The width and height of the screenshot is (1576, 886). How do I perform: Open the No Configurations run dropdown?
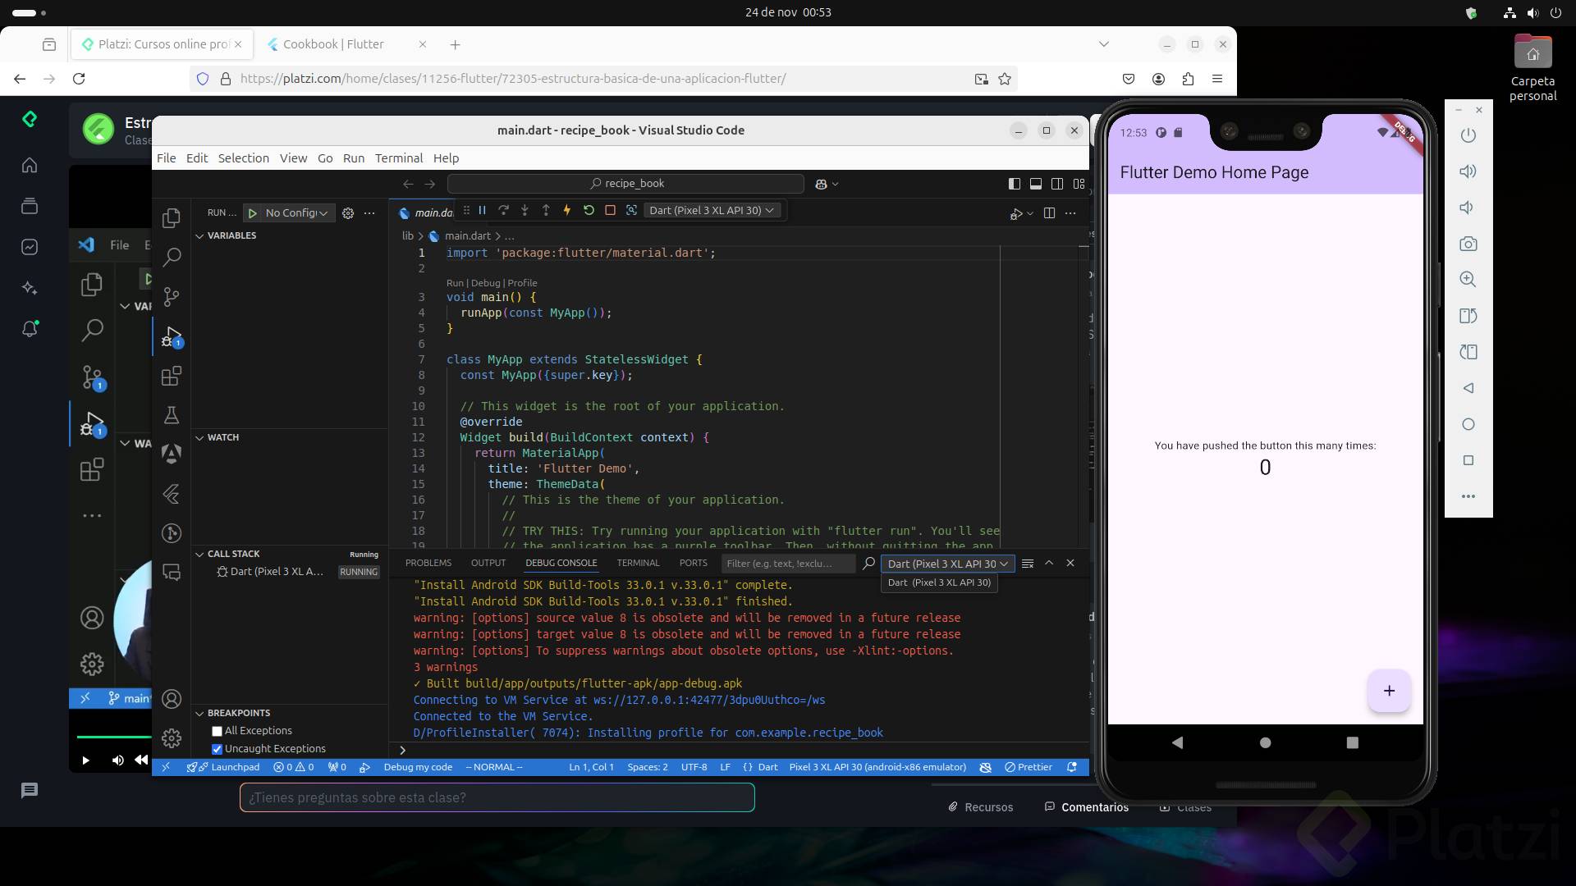tap(297, 212)
